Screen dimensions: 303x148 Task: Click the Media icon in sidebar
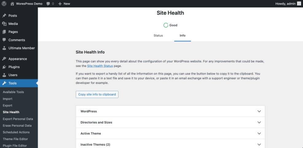coord(4,24)
